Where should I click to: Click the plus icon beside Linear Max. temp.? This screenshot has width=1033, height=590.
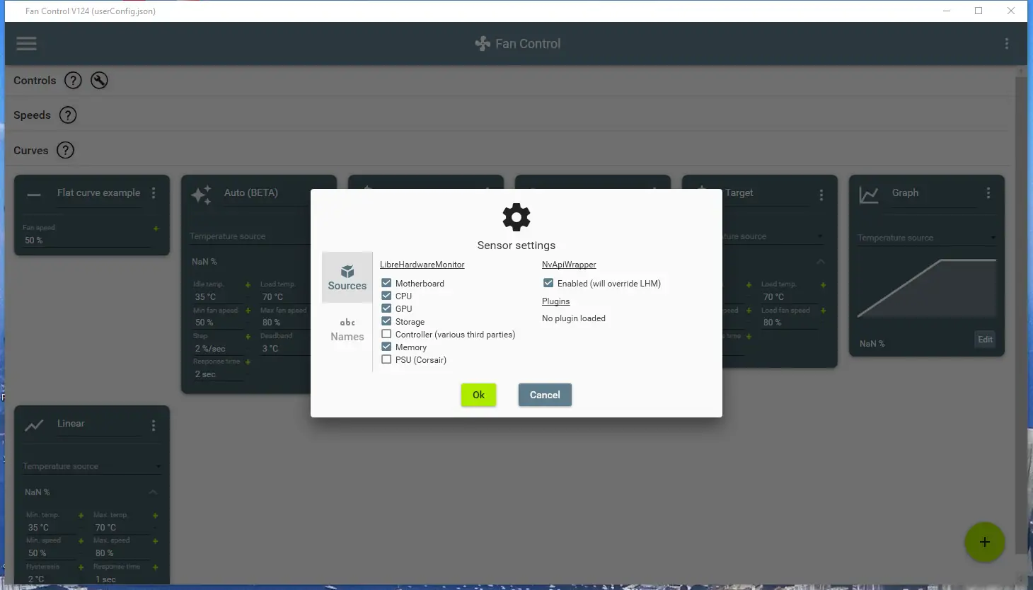coord(155,516)
